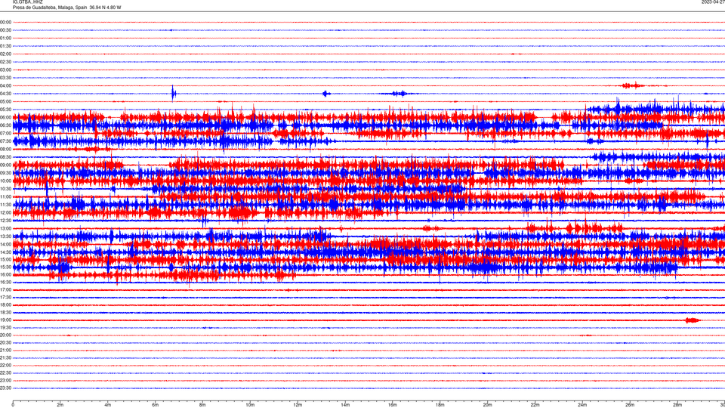The height and width of the screenshot is (408, 725).
Task: Click the 26m tick on the time axis
Action: (x=630, y=405)
